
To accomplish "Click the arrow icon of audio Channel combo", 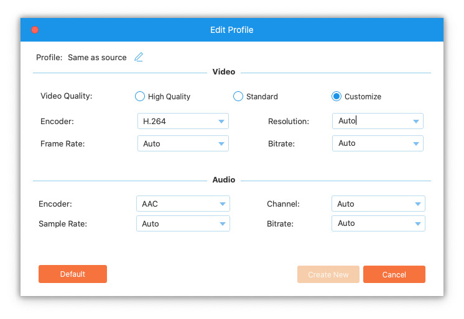I will (x=417, y=204).
